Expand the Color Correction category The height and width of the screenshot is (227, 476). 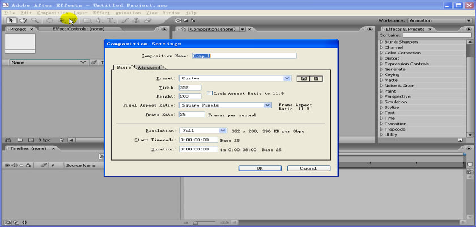(382, 53)
